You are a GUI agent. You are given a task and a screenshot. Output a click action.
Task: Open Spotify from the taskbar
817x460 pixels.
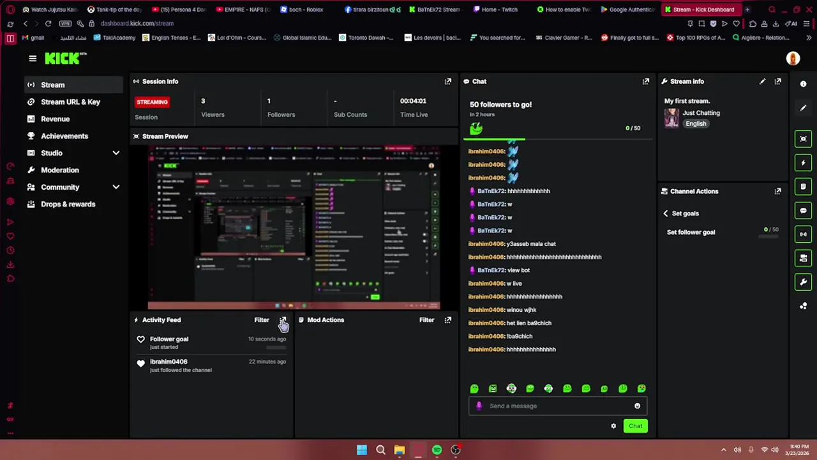[x=437, y=450]
